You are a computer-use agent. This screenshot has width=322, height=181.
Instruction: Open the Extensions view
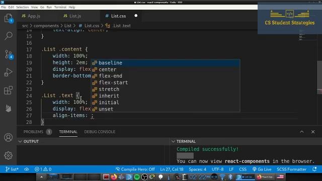[x=9, y=90]
